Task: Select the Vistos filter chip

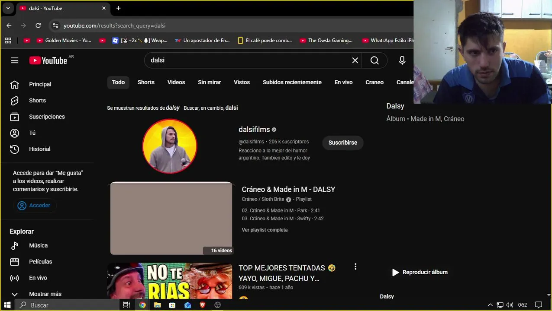Action: [x=242, y=83]
